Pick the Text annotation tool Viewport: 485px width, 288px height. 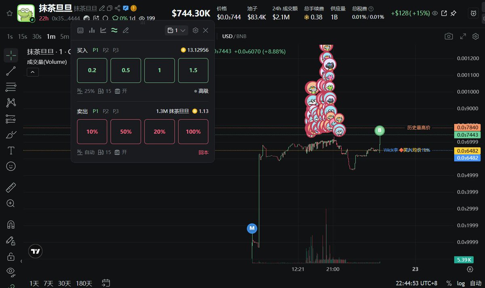click(x=11, y=150)
